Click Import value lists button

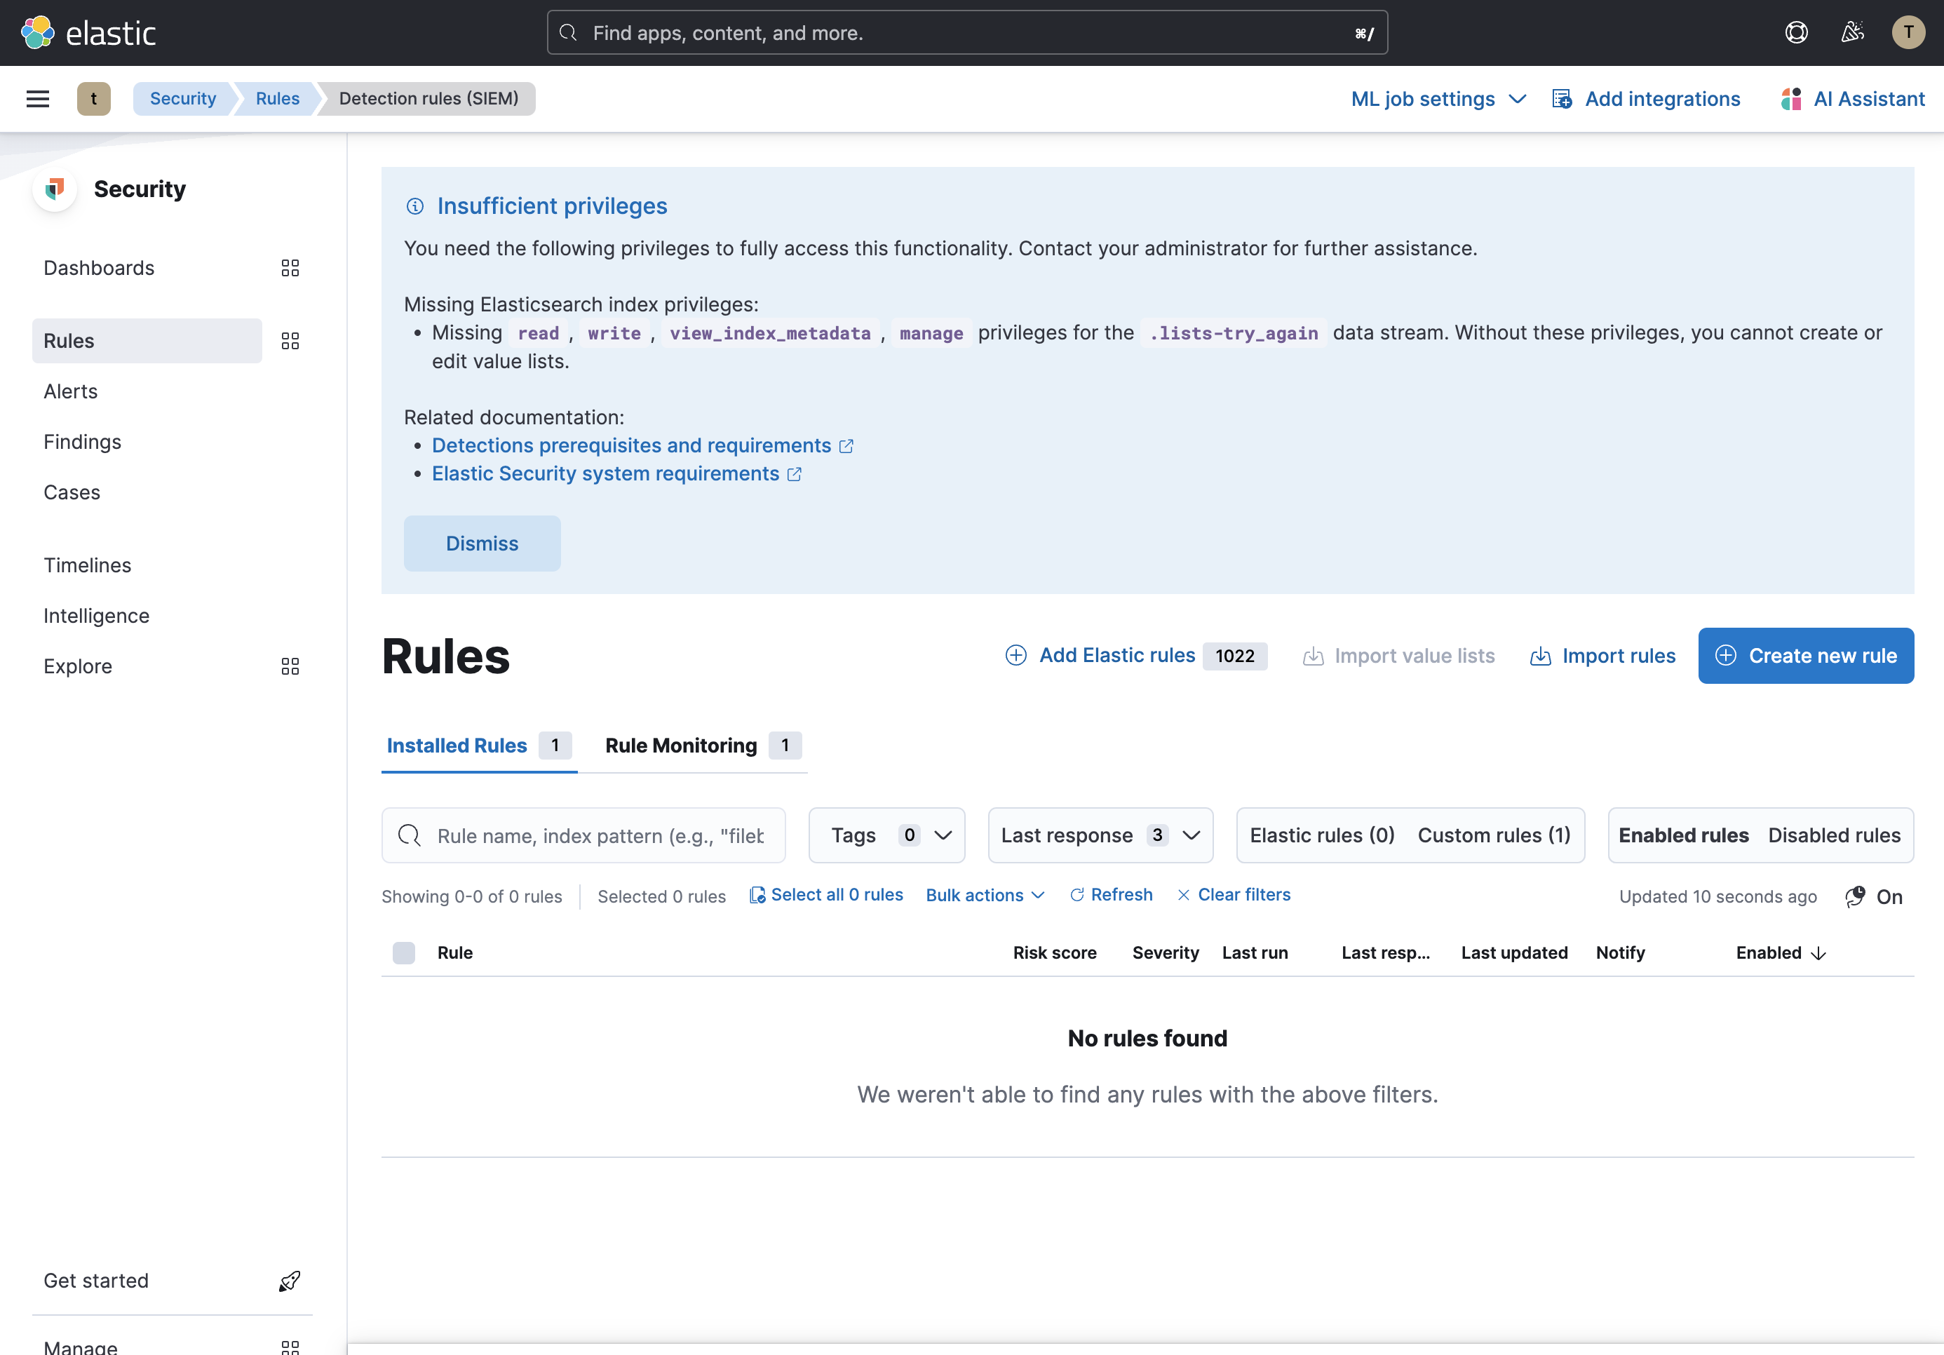(1398, 656)
